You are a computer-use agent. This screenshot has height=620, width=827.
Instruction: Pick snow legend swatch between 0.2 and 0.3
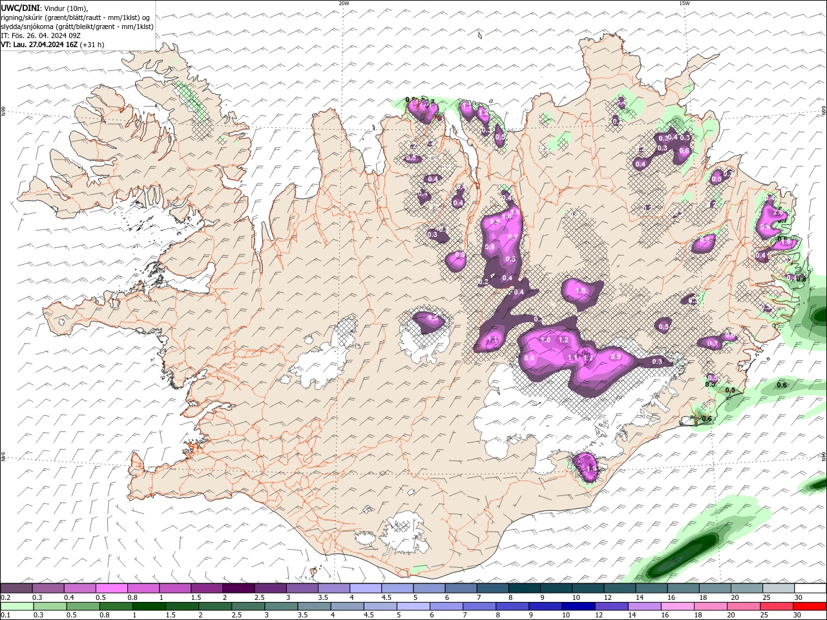16,588
